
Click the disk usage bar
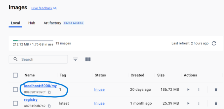pyautogui.click(x=33, y=41)
